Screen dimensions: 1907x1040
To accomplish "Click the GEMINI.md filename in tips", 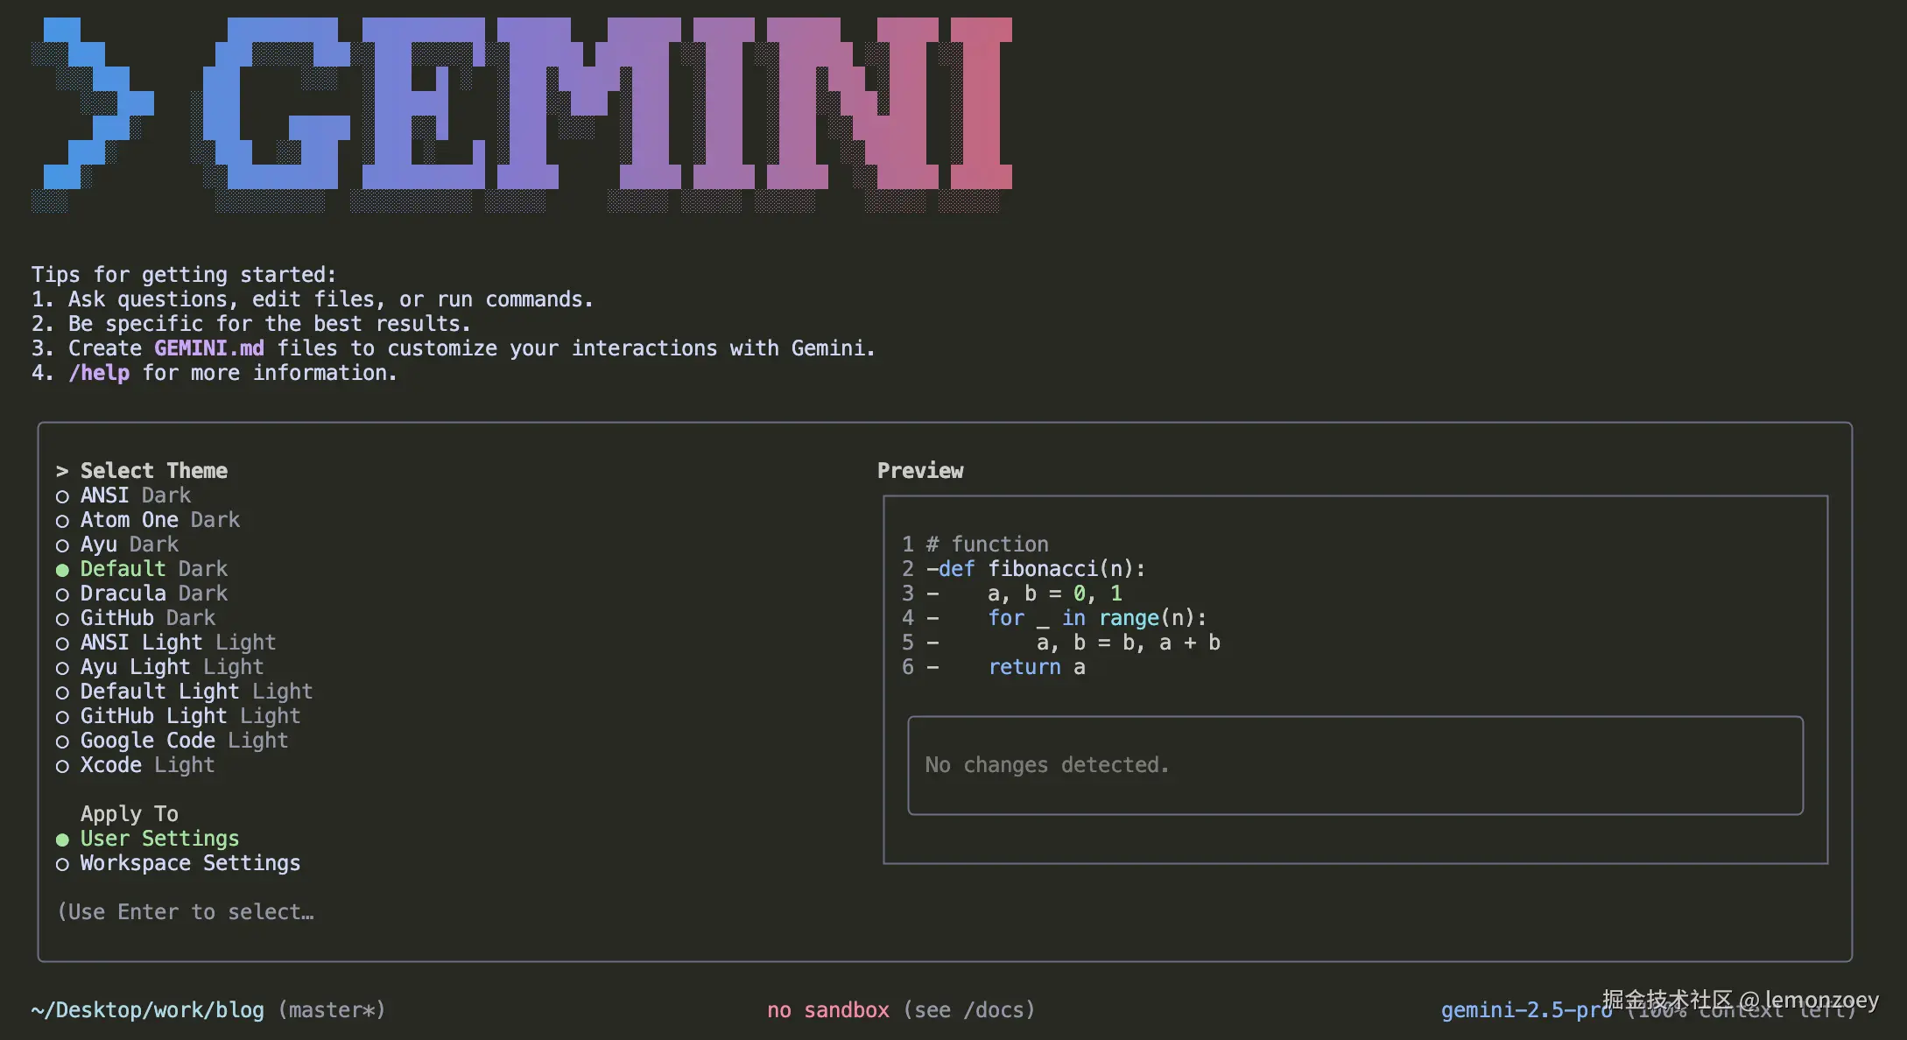I will tap(209, 348).
